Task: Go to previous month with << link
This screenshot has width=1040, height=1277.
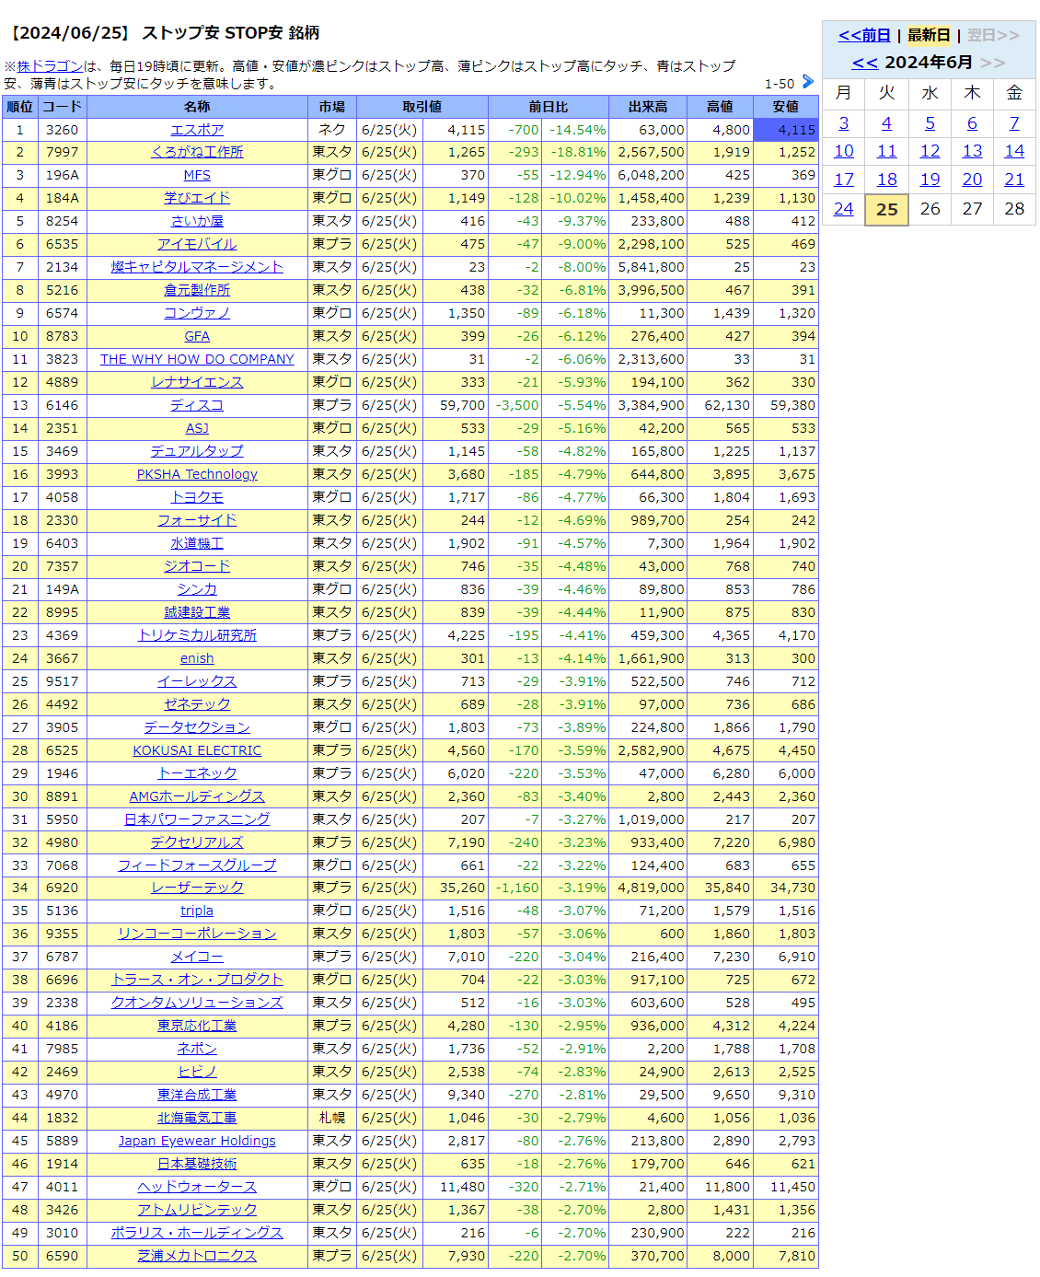Action: 864,63
